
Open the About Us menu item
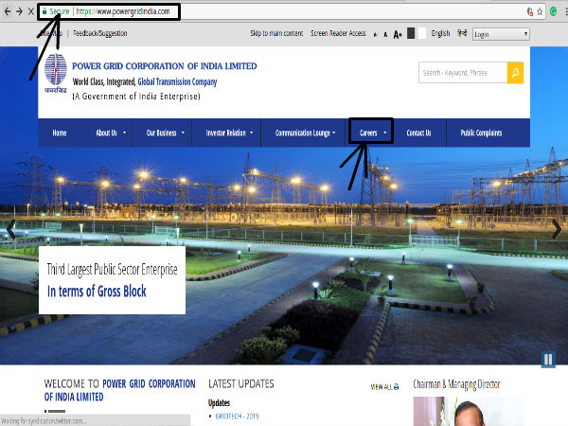(x=106, y=133)
